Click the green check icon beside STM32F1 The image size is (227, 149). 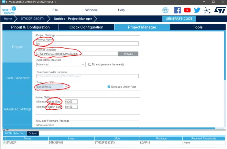tap(4, 143)
